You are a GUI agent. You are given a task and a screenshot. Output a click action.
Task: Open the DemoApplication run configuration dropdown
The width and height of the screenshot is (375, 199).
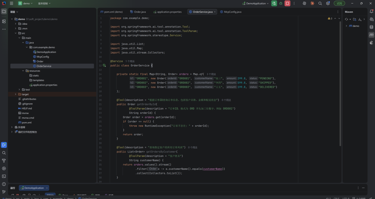(256, 3)
